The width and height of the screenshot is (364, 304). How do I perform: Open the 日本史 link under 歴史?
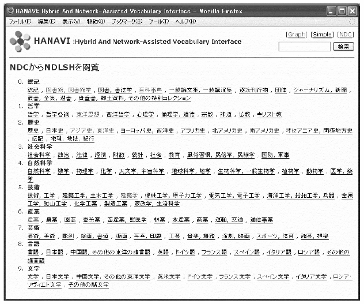click(54, 131)
